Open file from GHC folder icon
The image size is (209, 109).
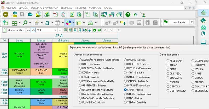tap(14, 14)
